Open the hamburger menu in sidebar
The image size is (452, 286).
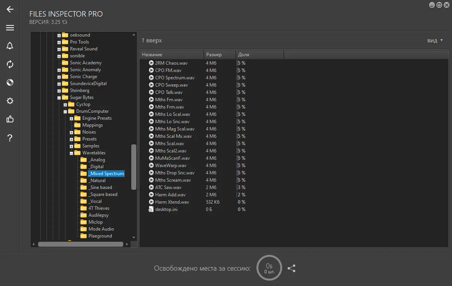click(10, 28)
